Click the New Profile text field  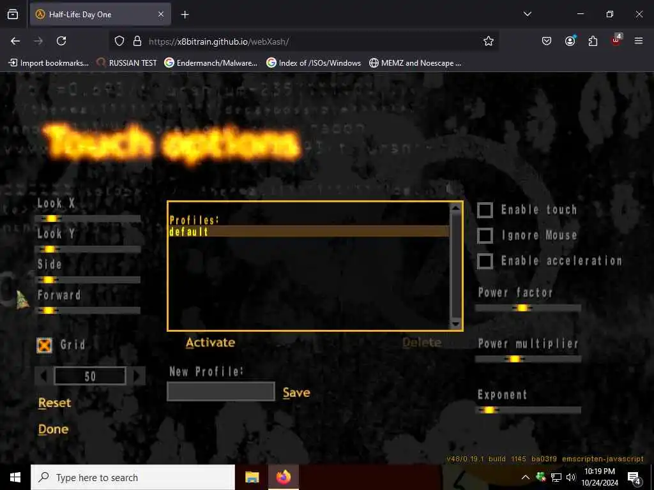[220, 392]
